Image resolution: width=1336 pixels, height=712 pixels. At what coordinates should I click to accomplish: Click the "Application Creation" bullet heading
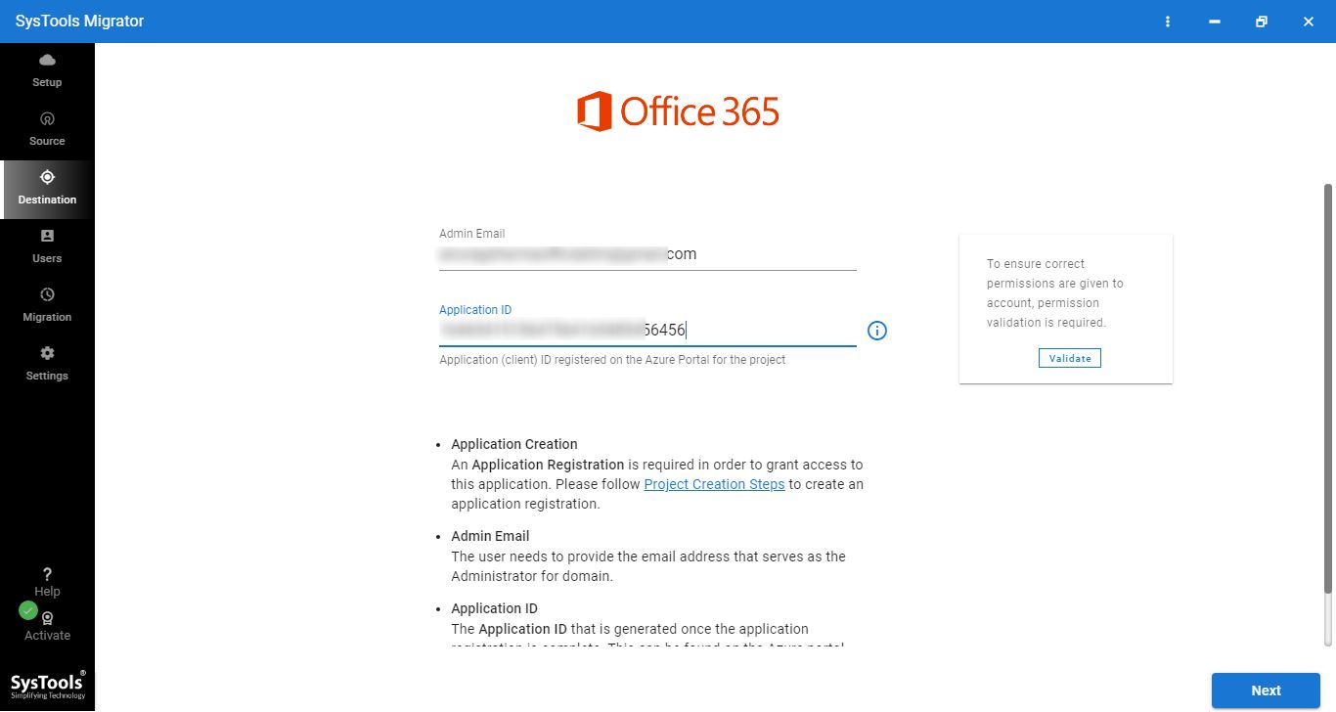click(x=514, y=444)
